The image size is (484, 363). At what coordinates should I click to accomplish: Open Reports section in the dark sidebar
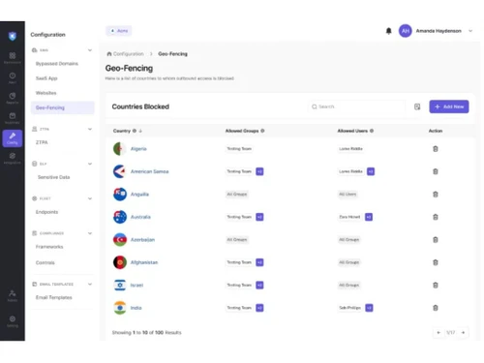(13, 98)
